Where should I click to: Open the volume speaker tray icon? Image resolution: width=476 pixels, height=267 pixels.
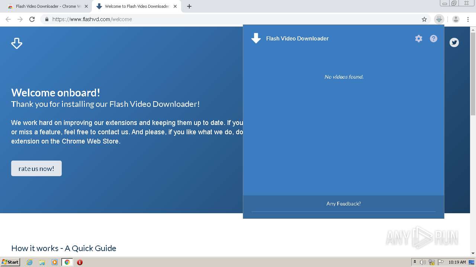[x=423, y=262]
